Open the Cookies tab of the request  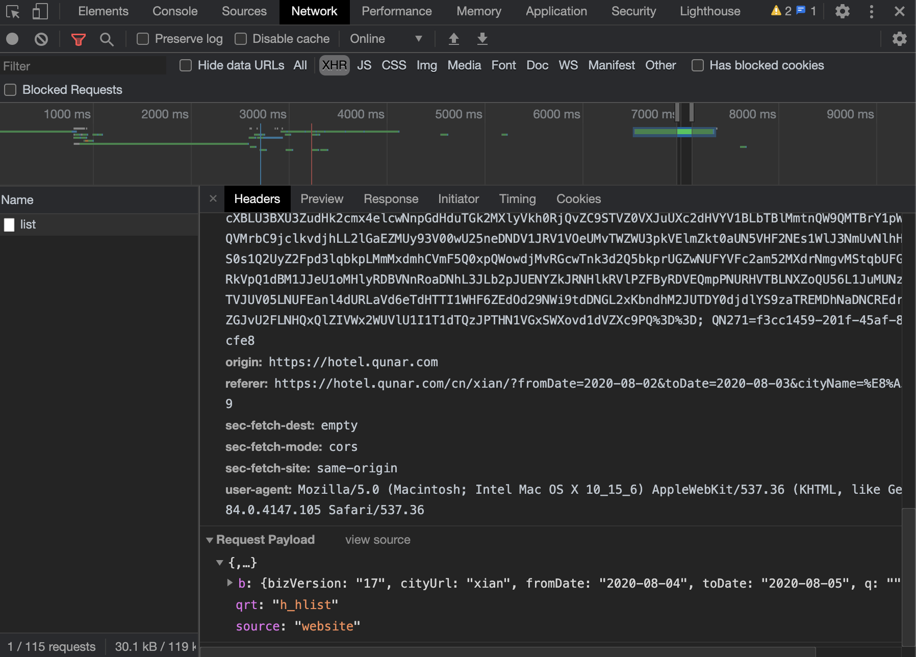(x=578, y=199)
